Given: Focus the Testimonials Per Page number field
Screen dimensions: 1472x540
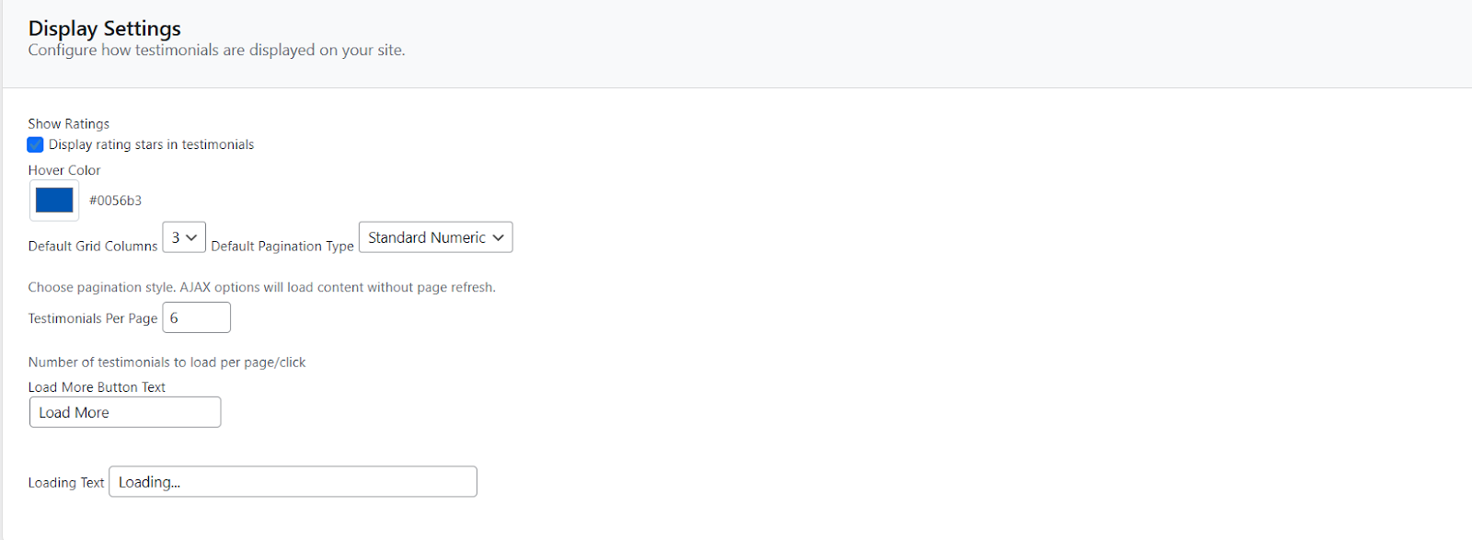Looking at the screenshot, I should (x=196, y=317).
